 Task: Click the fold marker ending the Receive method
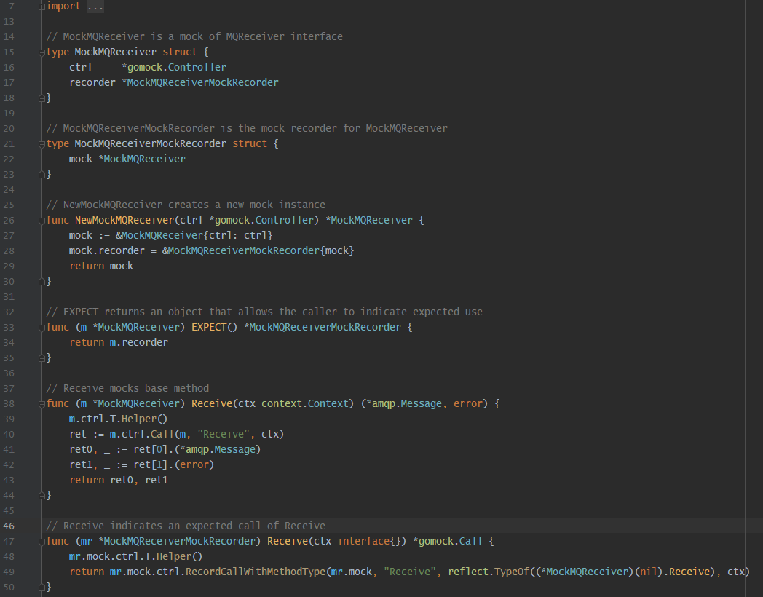41,495
